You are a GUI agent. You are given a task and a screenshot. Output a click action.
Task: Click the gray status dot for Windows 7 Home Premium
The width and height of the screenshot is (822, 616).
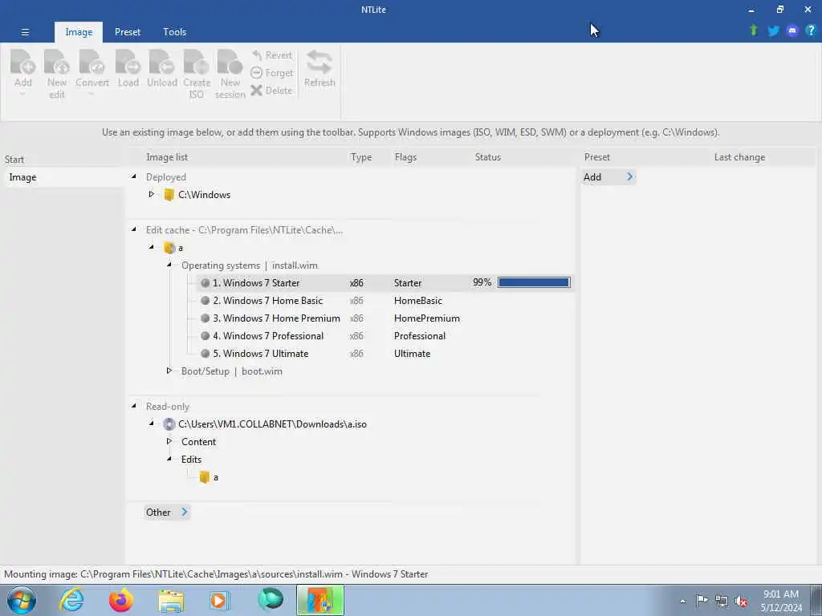(x=205, y=318)
